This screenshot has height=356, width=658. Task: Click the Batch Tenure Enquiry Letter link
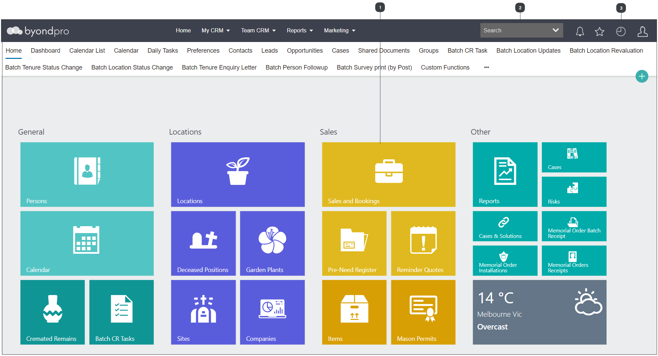[219, 67]
